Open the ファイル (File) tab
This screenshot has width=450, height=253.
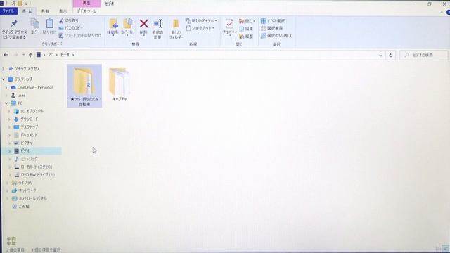point(8,11)
